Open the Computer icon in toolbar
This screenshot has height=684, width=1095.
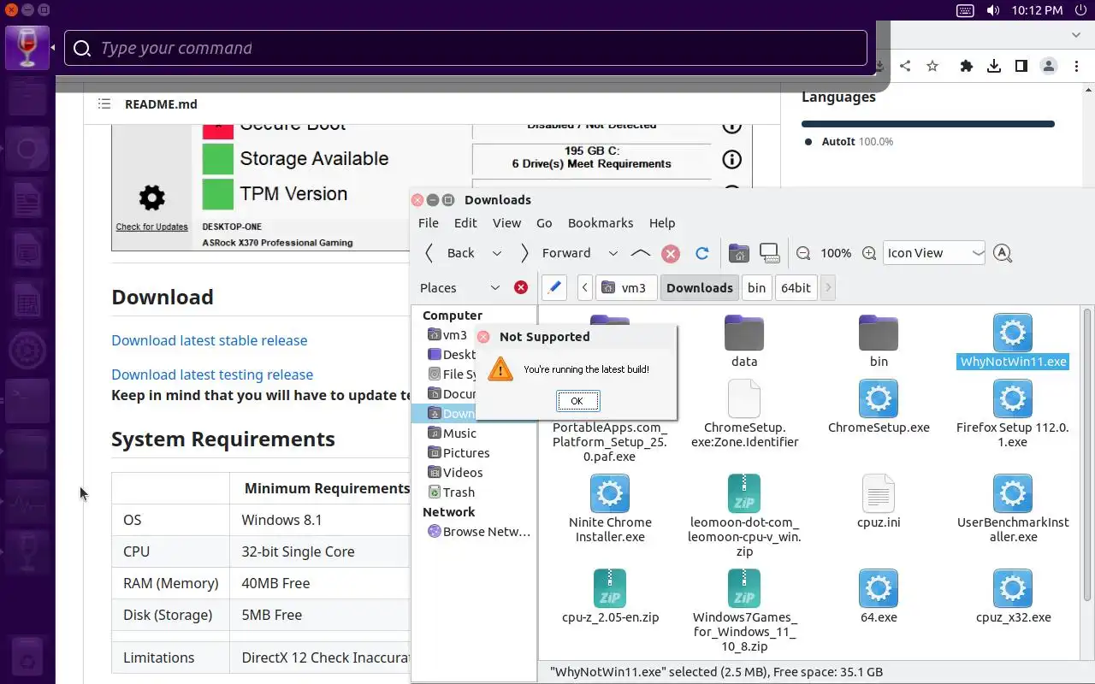769,253
